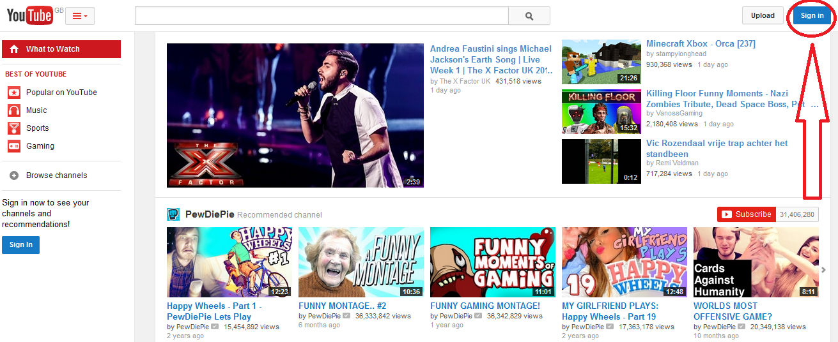Image resolution: width=838 pixels, height=342 pixels.
Task: Click PewDiePie link under Happy Wheels Part 1
Action: 192,327
